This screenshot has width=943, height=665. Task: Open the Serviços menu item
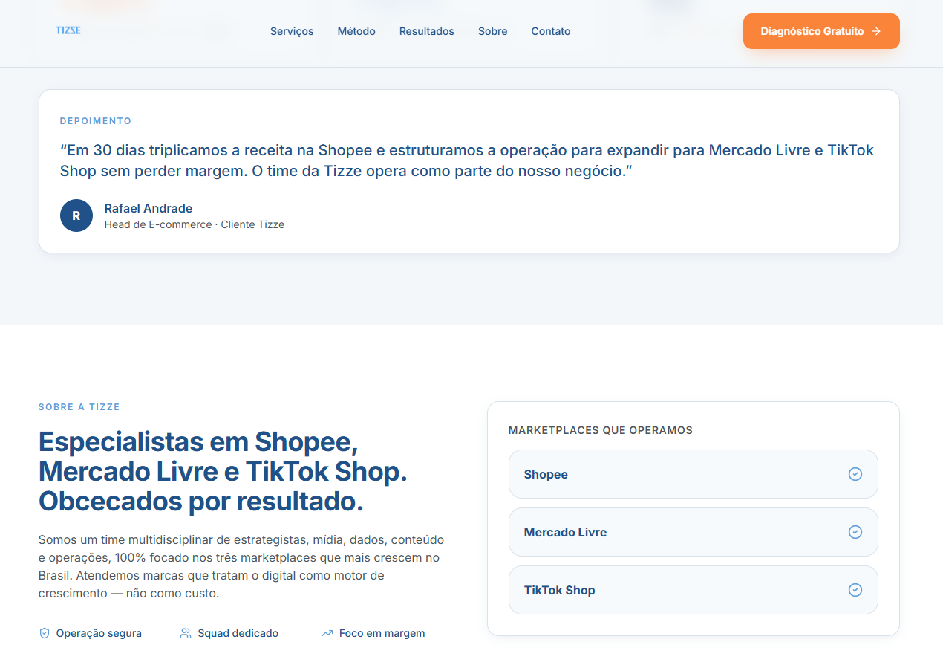292,31
